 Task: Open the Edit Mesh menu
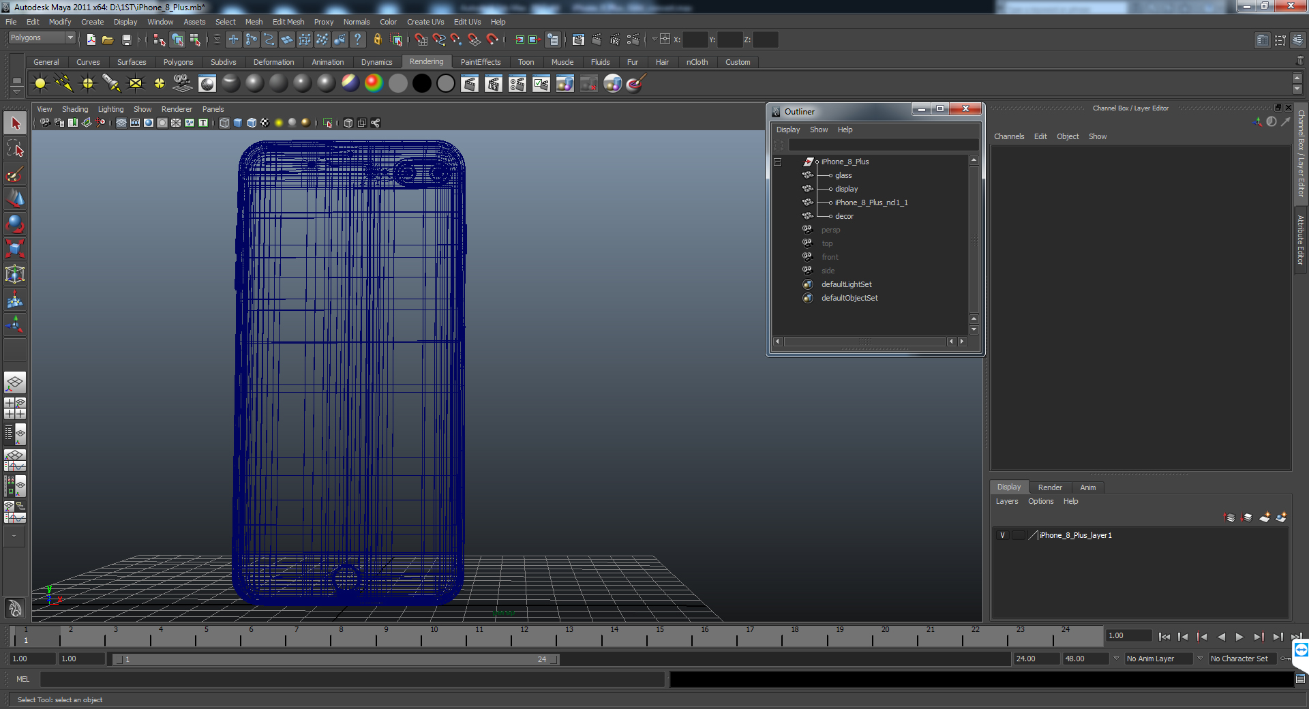(x=288, y=22)
